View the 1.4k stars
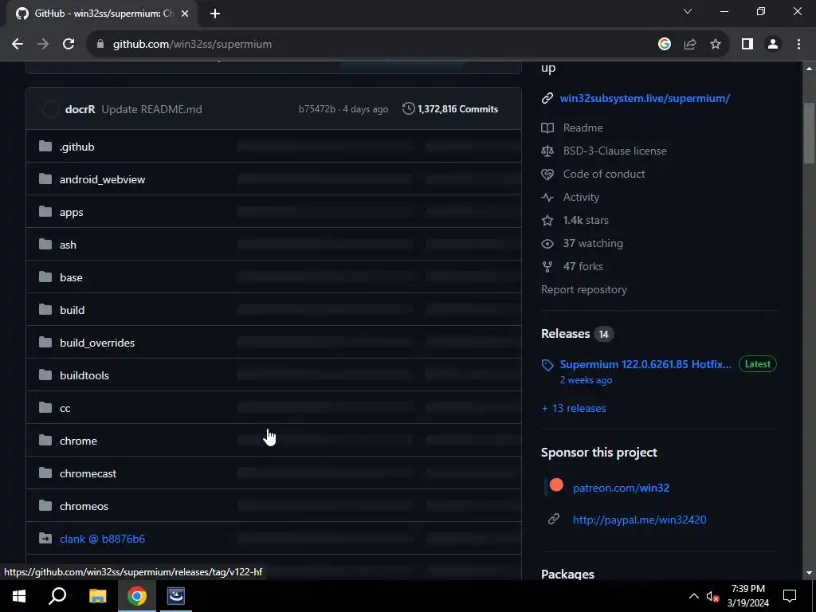 coord(586,220)
